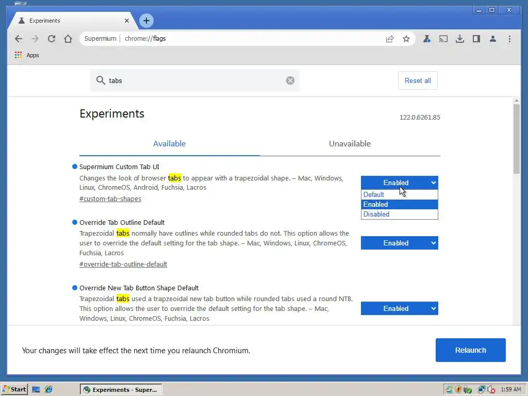Image resolution: width=528 pixels, height=396 pixels.
Task: Open the profile avatar icon
Action: (x=493, y=39)
